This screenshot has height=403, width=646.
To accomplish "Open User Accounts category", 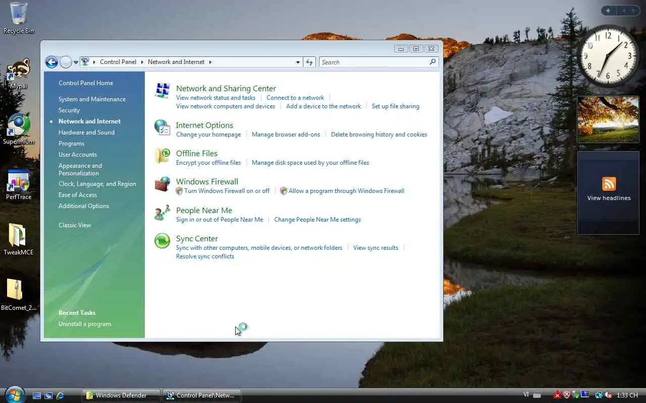I will (78, 155).
